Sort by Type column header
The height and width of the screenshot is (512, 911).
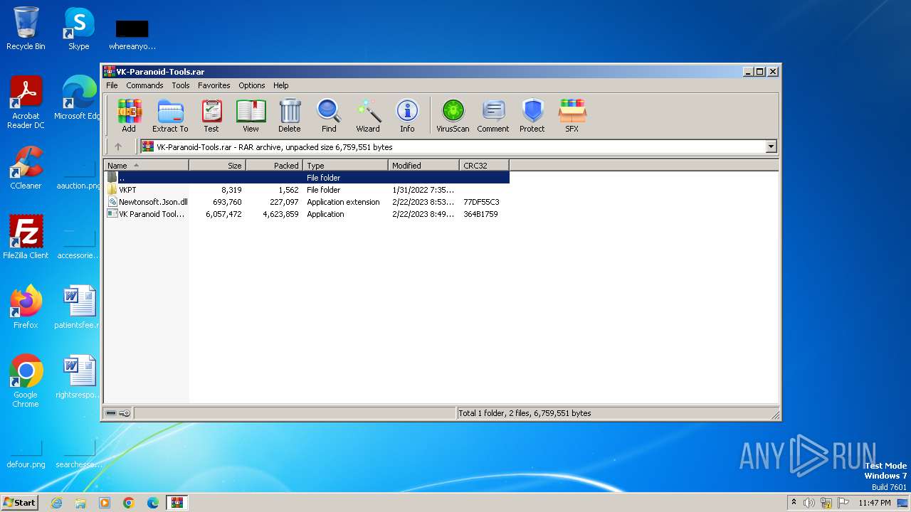pyautogui.click(x=346, y=166)
